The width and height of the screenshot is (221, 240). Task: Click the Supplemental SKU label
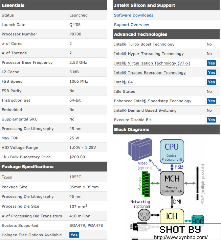click(20, 119)
